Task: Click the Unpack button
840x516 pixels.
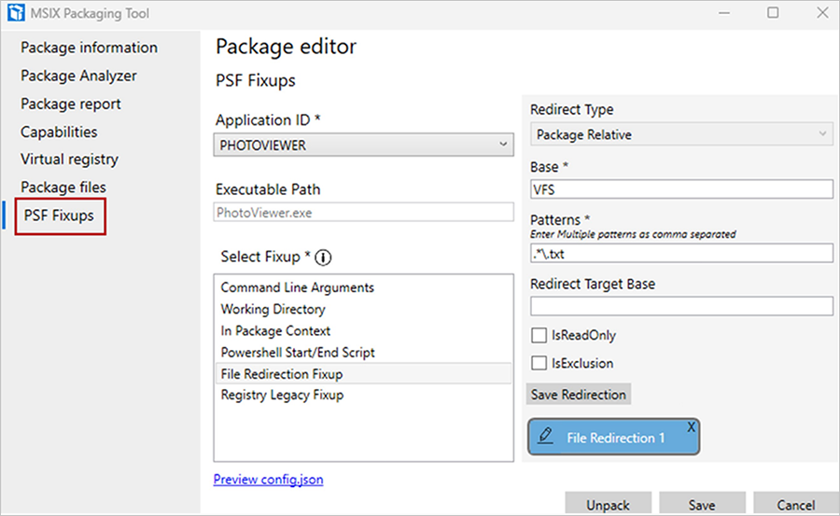Action: pyautogui.click(x=608, y=505)
